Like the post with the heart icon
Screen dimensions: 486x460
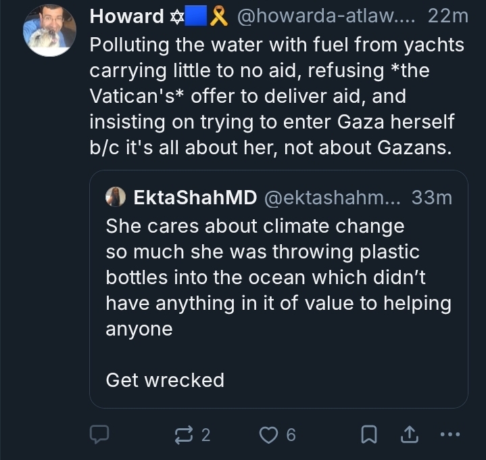click(269, 435)
